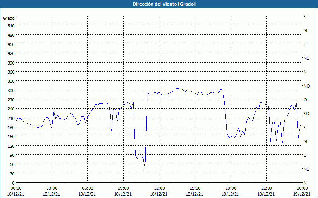Click the NE compass label beside the 390 gridline
This screenshot has width=318, height=198.
pyautogui.click(x=306, y=58)
